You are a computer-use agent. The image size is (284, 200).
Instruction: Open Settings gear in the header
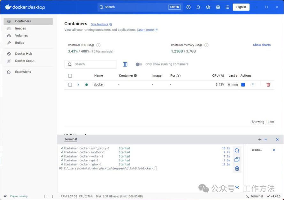pos(218,7)
